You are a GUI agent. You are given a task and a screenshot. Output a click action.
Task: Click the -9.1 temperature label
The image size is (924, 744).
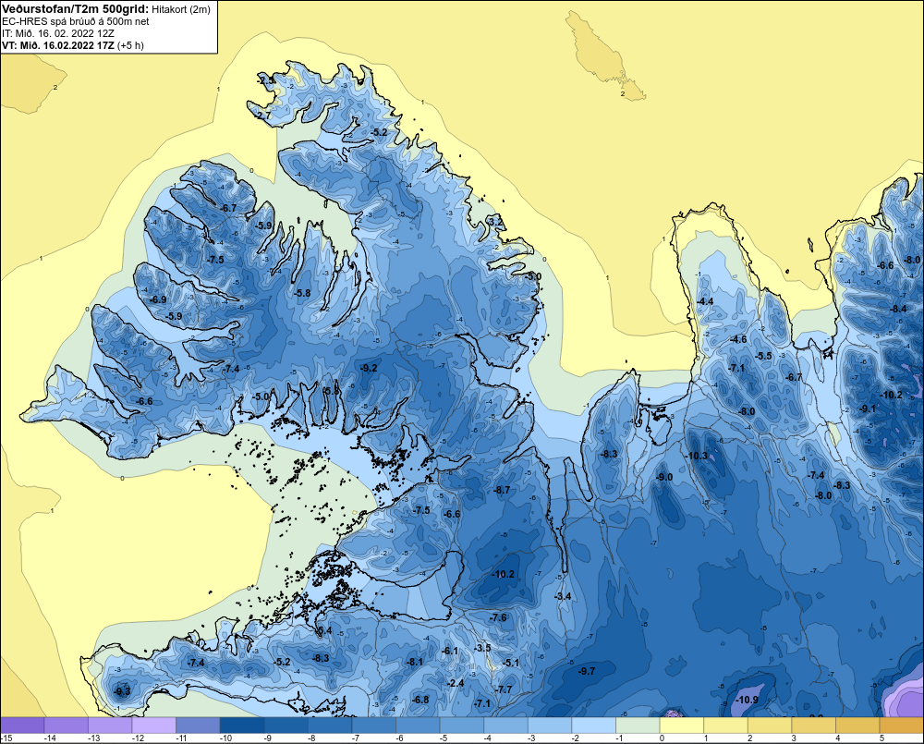(868, 409)
